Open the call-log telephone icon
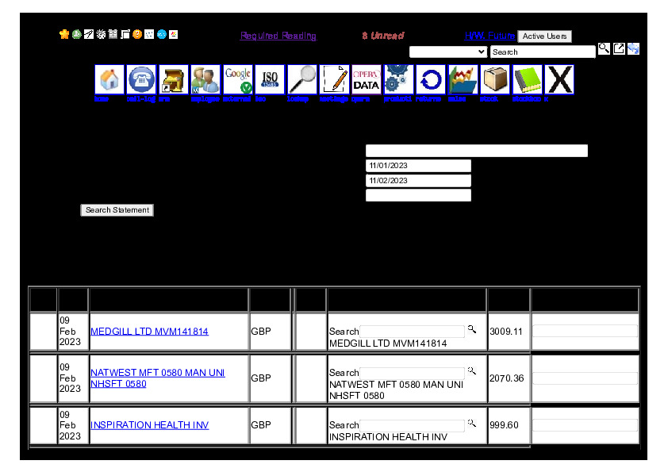Screen dimensions: 668x472 tap(141, 80)
